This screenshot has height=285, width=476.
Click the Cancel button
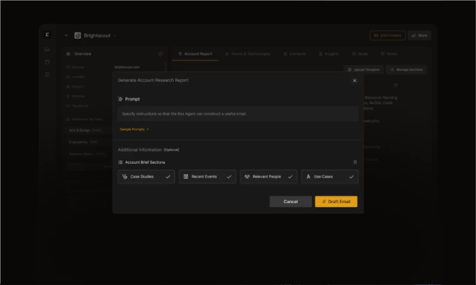(x=290, y=201)
